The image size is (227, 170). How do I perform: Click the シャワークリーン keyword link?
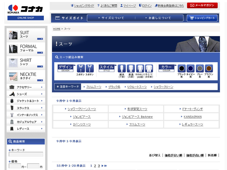click(163, 87)
